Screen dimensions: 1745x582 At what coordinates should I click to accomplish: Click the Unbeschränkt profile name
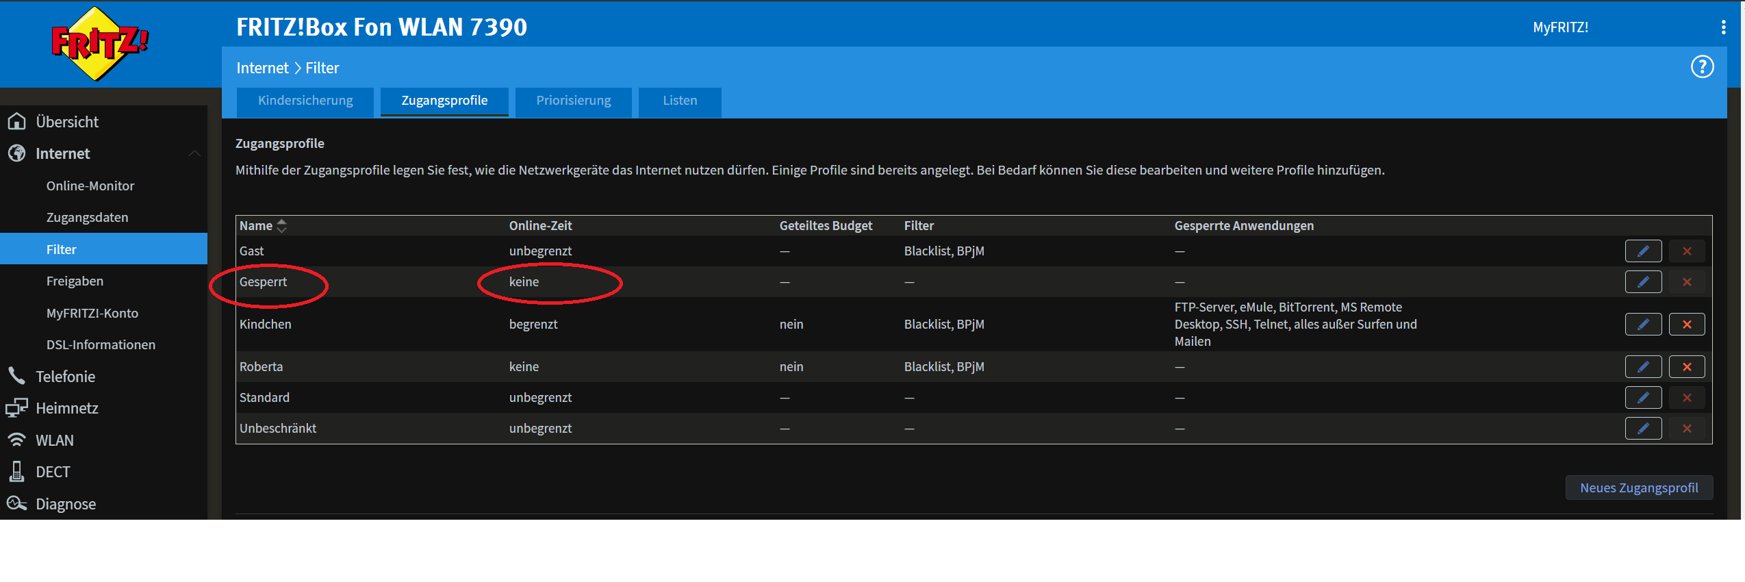277,429
